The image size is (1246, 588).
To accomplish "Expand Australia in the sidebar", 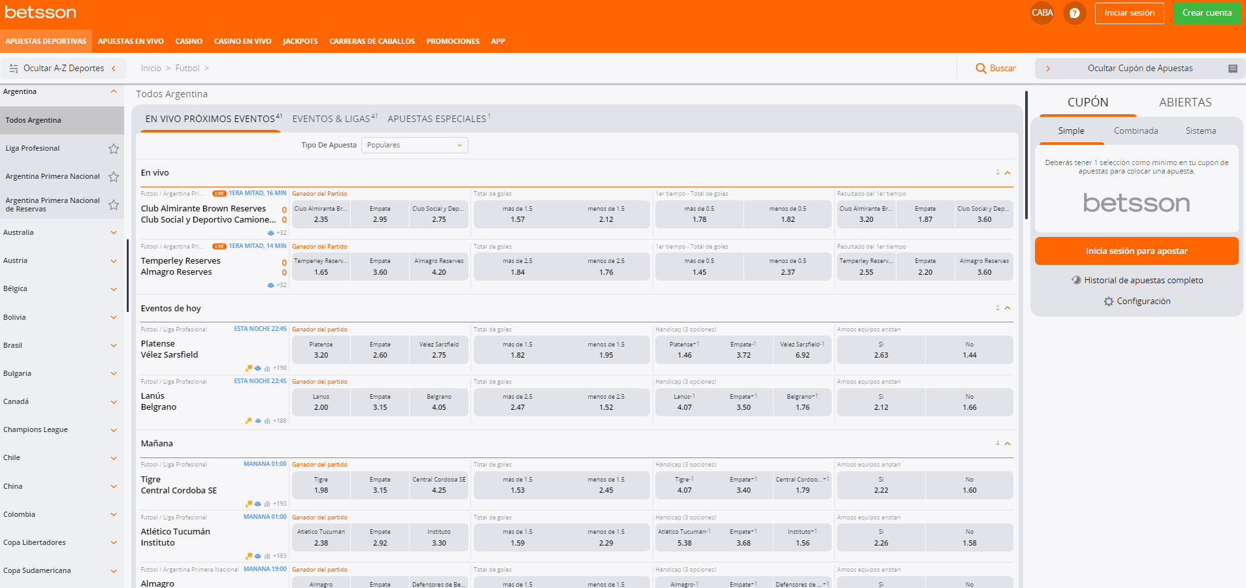I will coord(114,233).
